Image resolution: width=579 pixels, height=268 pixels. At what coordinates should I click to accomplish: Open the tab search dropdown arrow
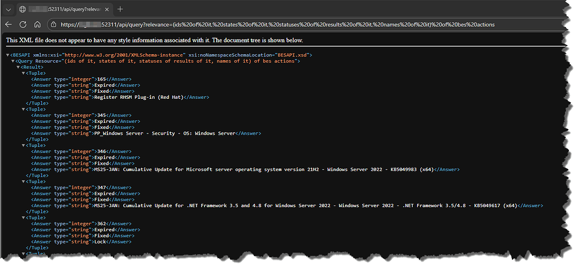point(8,9)
